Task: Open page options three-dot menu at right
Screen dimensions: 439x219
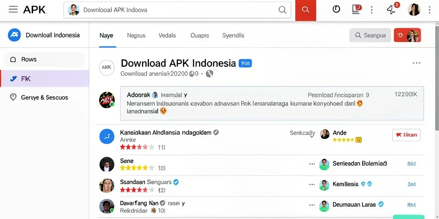Action: [x=416, y=63]
